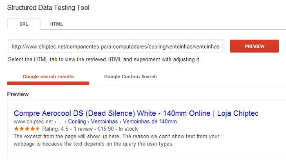Viewport: 286px width, 163px height.
Task: Open the HTML tab
Action: tap(56, 24)
